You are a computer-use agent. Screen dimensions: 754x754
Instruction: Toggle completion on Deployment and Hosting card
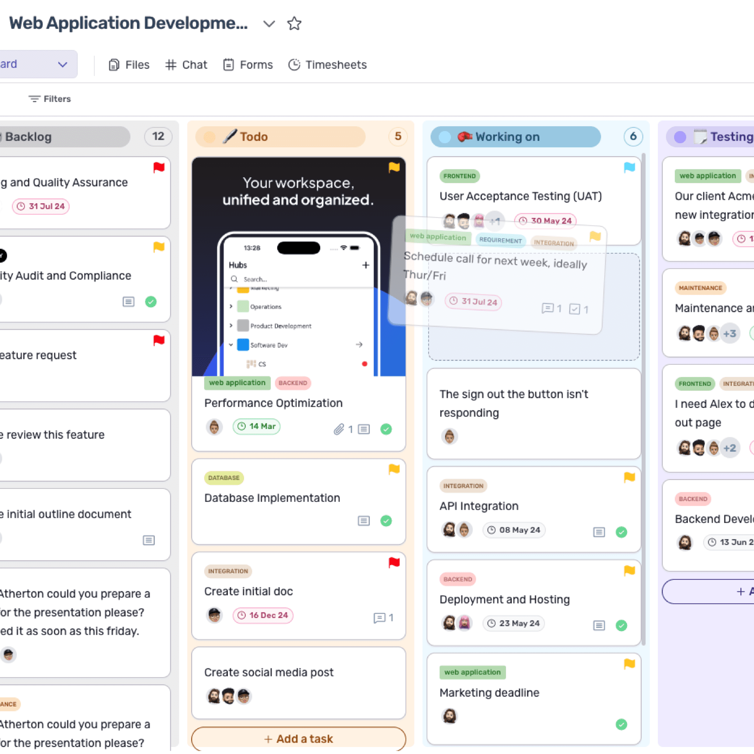pos(622,626)
